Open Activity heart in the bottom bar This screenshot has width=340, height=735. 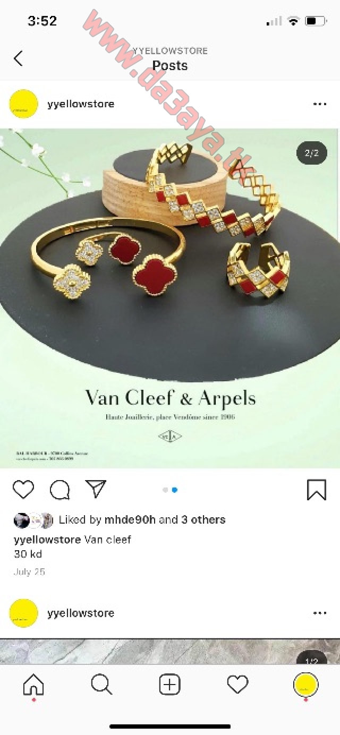(237, 685)
